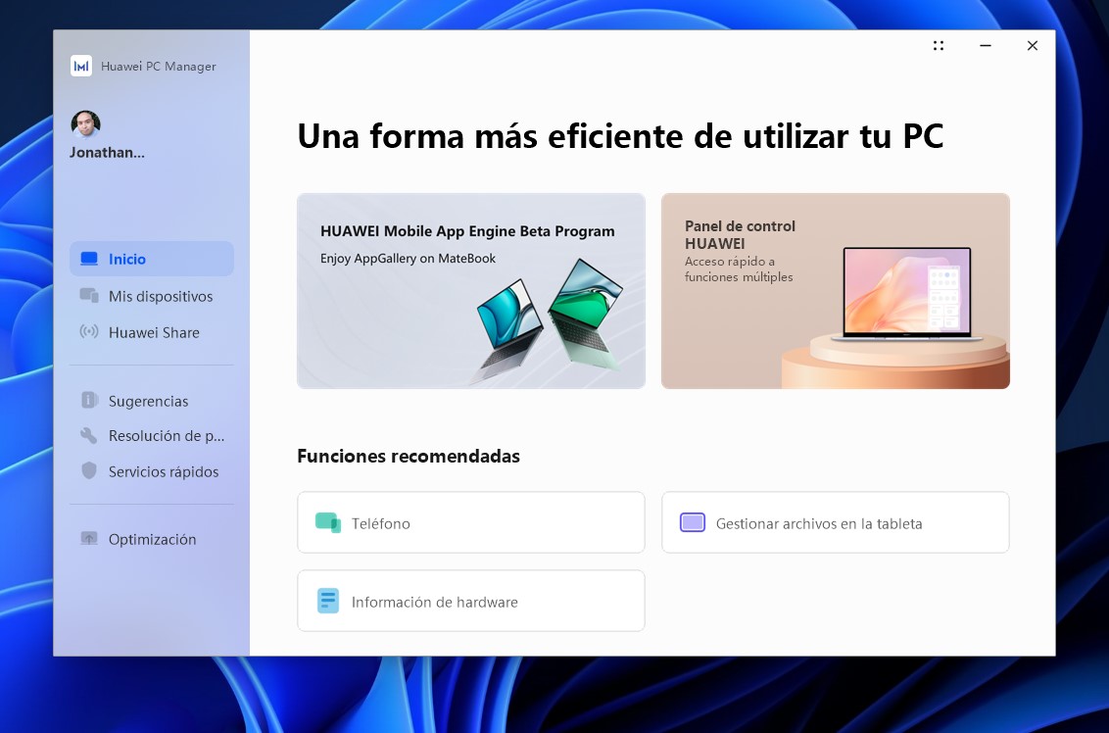Screen dimensions: 1109x733
Task: Click the Servicios rápidos shield icon
Action: [89, 470]
